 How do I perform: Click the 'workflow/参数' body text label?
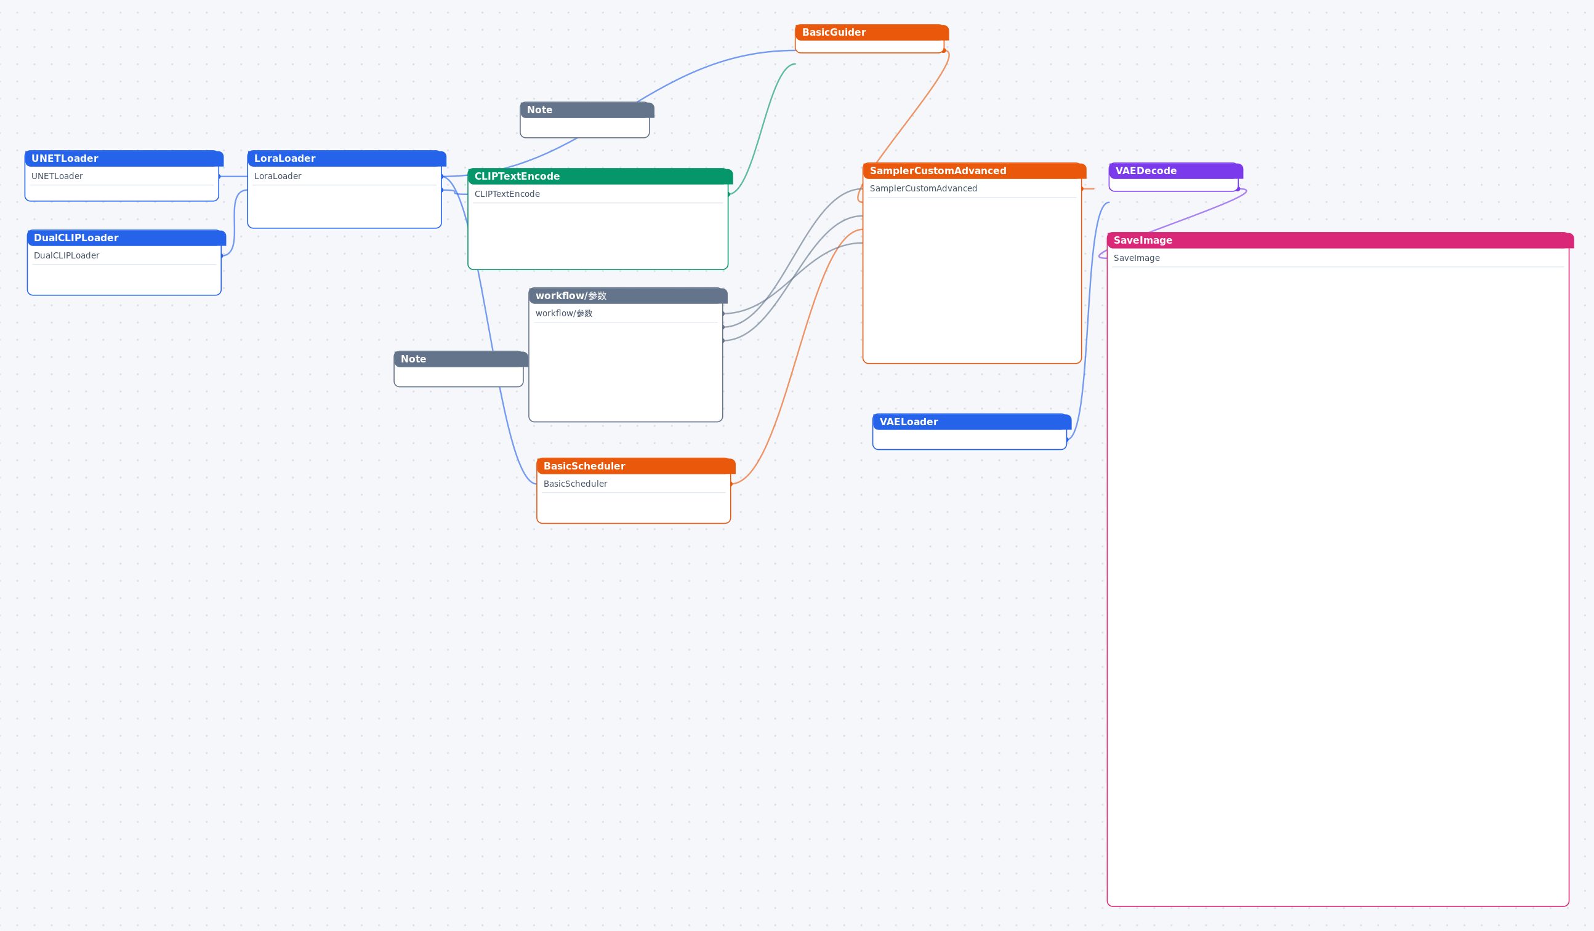click(x=563, y=313)
